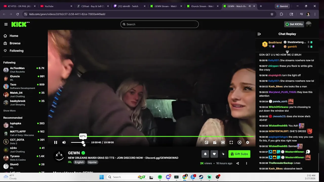324x182 pixels.
Task: Open CCT_DOTA recommended channel
Action: pos(24,141)
